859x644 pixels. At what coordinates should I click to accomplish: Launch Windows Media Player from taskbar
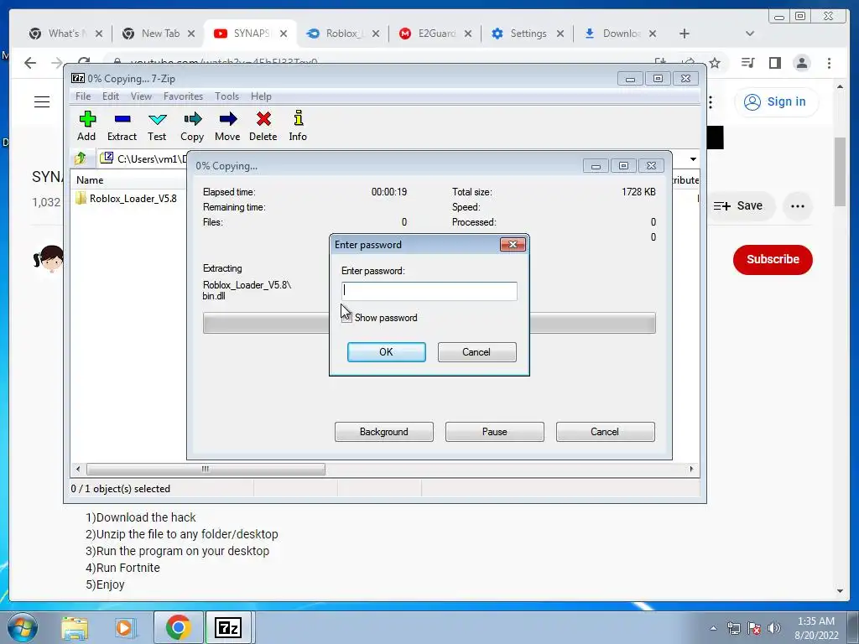(x=124, y=627)
